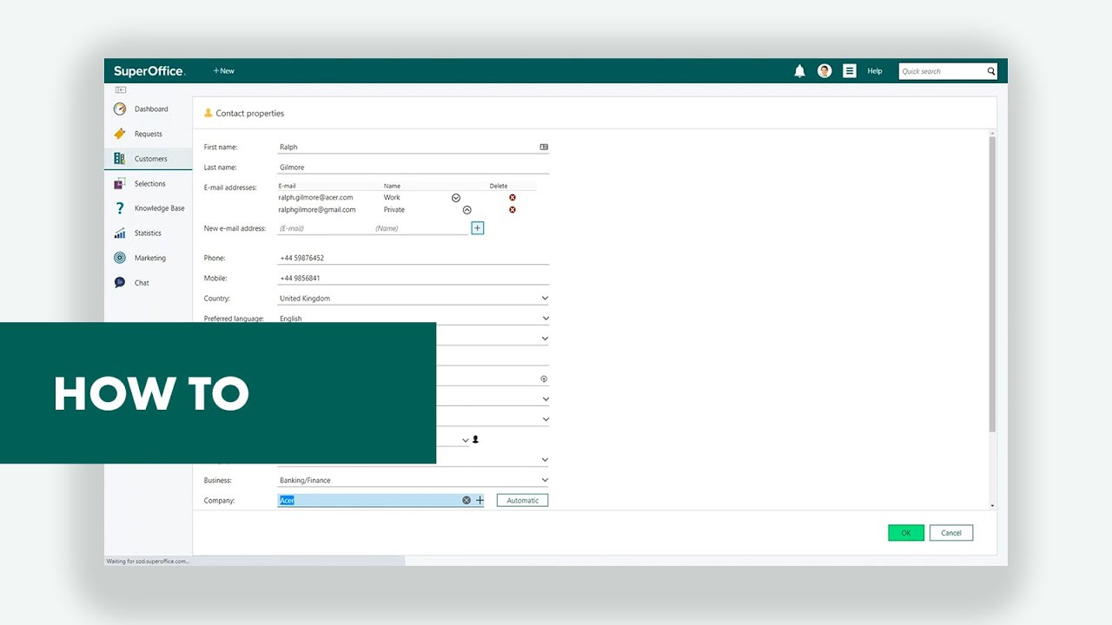Select the ralph.gilmore@acer.com address text
This screenshot has width=1112, height=625.
[315, 198]
